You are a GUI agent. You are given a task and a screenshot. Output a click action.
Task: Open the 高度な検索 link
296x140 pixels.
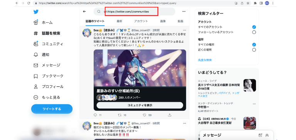pos(205,60)
